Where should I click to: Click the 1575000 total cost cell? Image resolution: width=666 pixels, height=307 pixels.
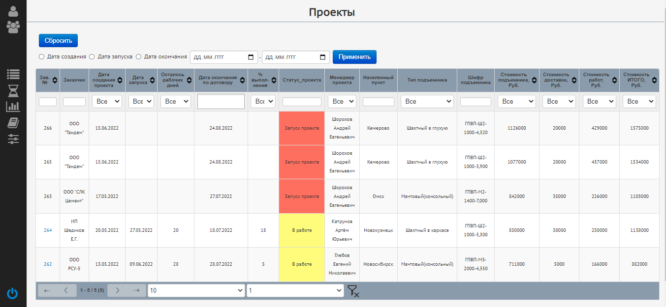click(x=639, y=128)
